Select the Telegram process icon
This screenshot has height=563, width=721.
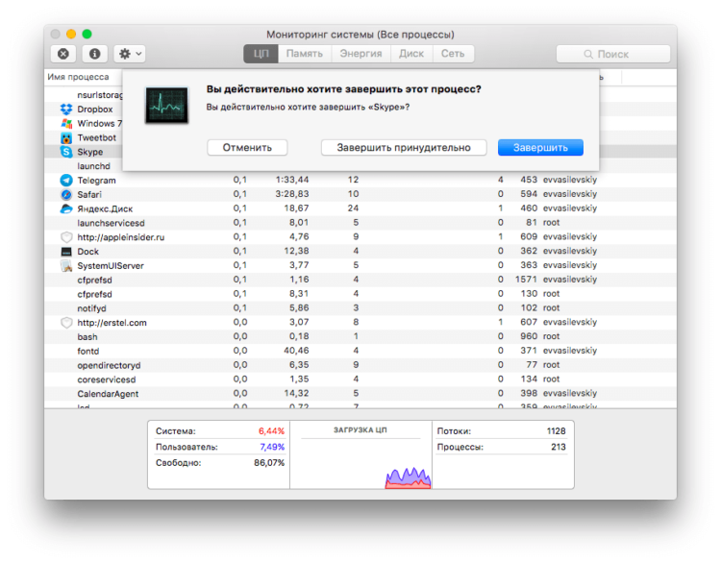click(66, 181)
